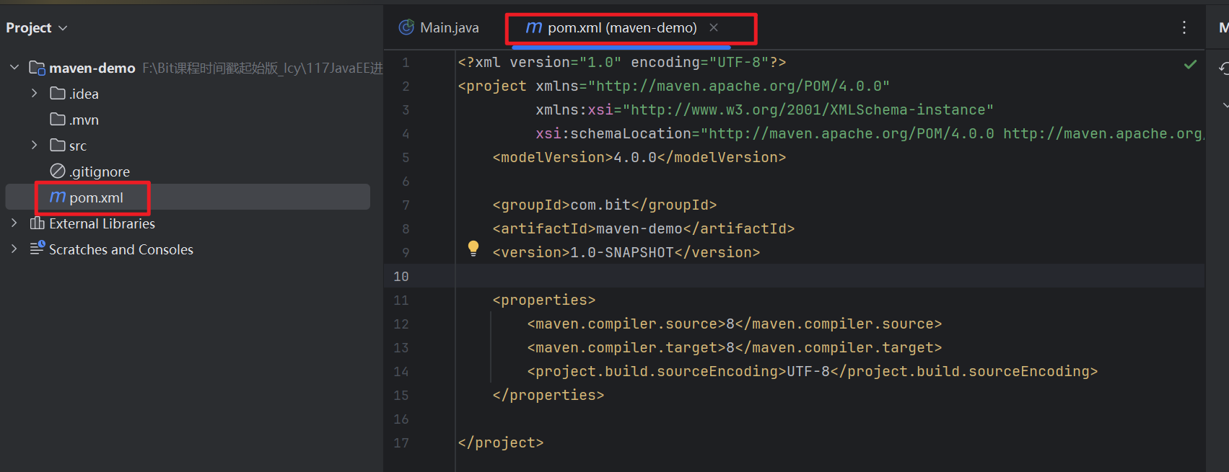
Task: Click the closing properties tag
Action: coord(548,395)
